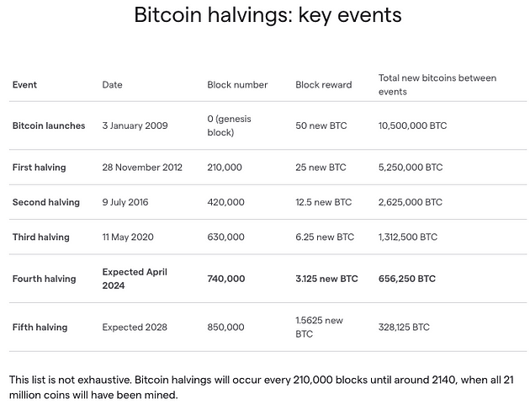
Task: Click the Event column header
Action: [x=24, y=85]
